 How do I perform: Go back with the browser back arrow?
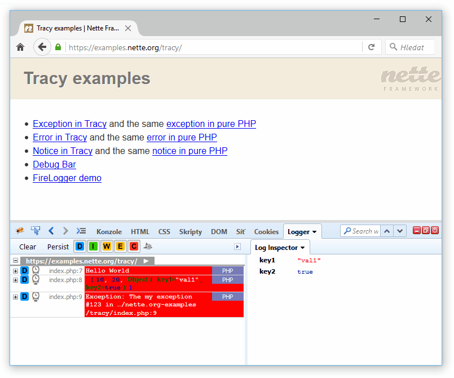pos(42,47)
